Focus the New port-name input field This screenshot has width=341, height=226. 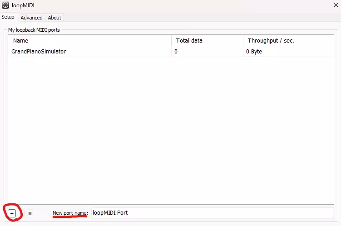coord(213,213)
